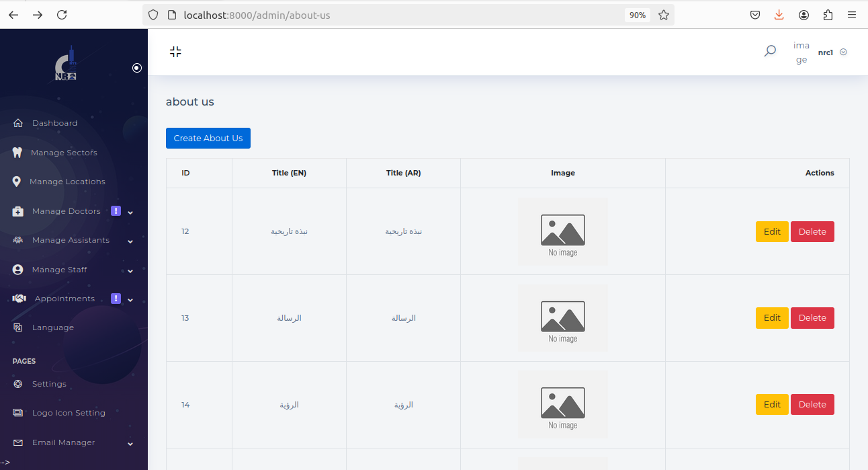Bookmark this page with the star icon
868x470 pixels.
click(664, 15)
